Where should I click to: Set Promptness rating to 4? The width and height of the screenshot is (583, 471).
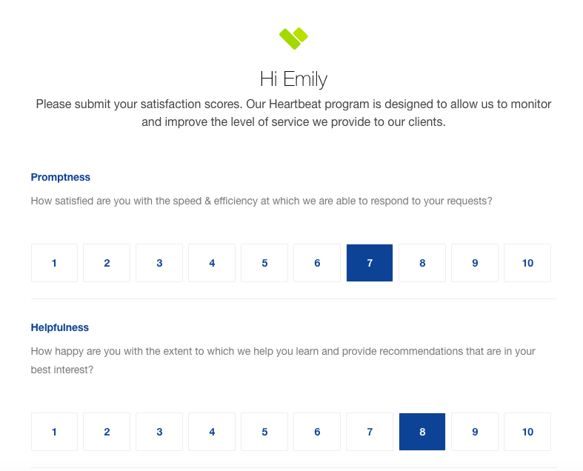click(x=212, y=263)
